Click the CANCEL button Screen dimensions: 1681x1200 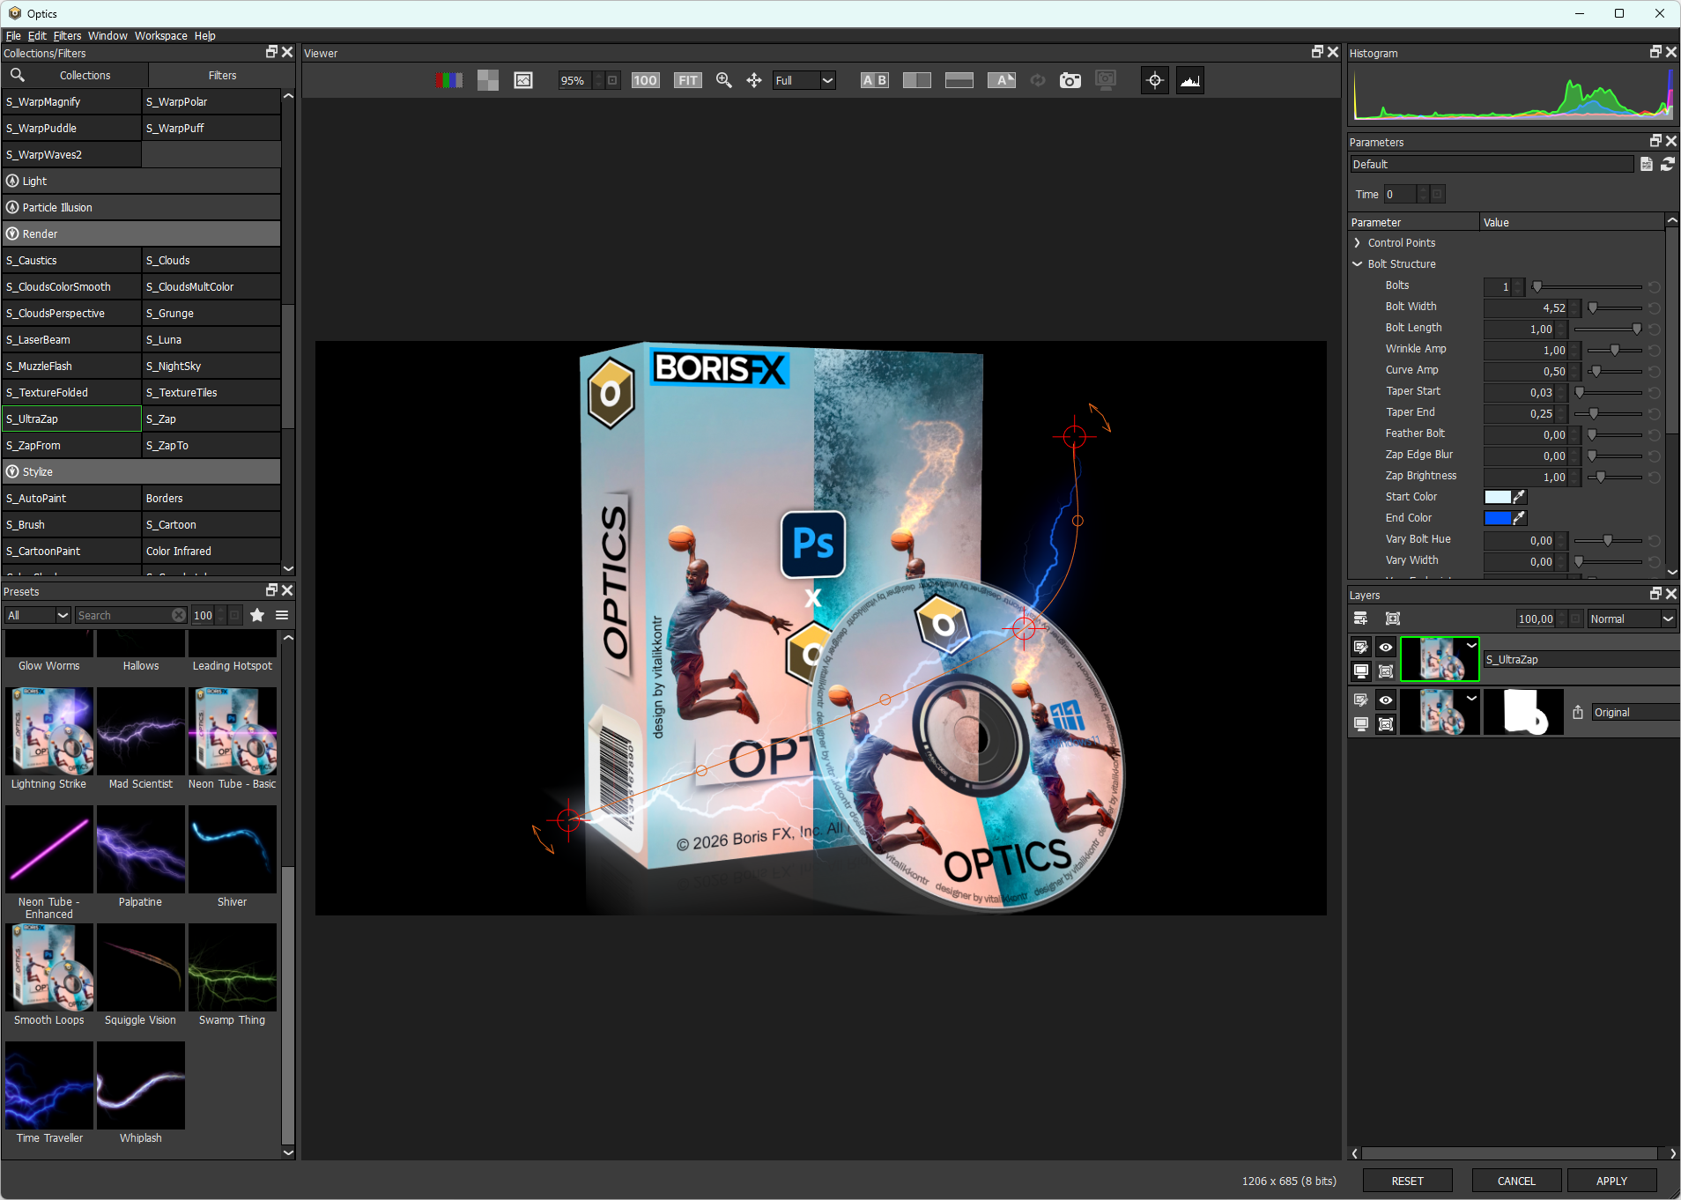click(1516, 1181)
